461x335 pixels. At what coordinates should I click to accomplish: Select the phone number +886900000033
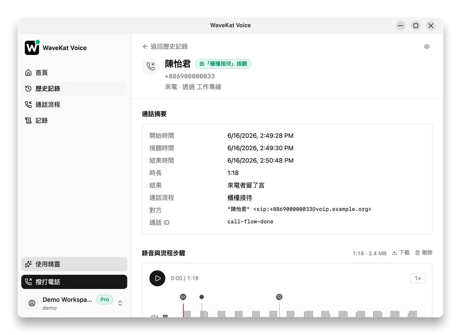[190, 76]
